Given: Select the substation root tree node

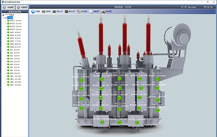Looking at the screenshot, I should 10,15.
